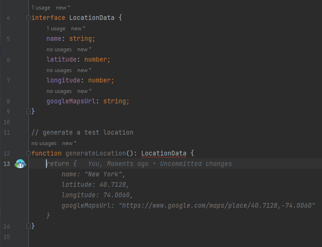The width and height of the screenshot is (322, 247).
Task: Click the ghost 'return {' text on line 13
Action: click(62, 164)
